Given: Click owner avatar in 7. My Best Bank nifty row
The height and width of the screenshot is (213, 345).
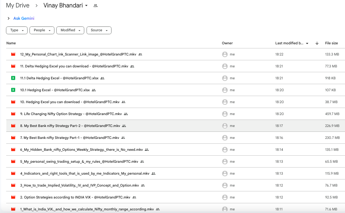Looking at the screenshot, I should pyautogui.click(x=225, y=138).
